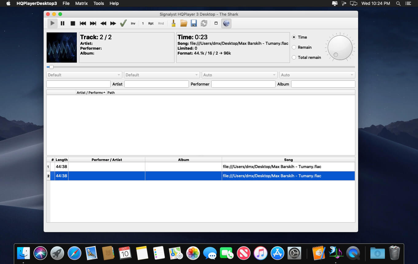The image size is (418, 264).
Task: Click the green checkmark icon
Action: click(x=123, y=23)
